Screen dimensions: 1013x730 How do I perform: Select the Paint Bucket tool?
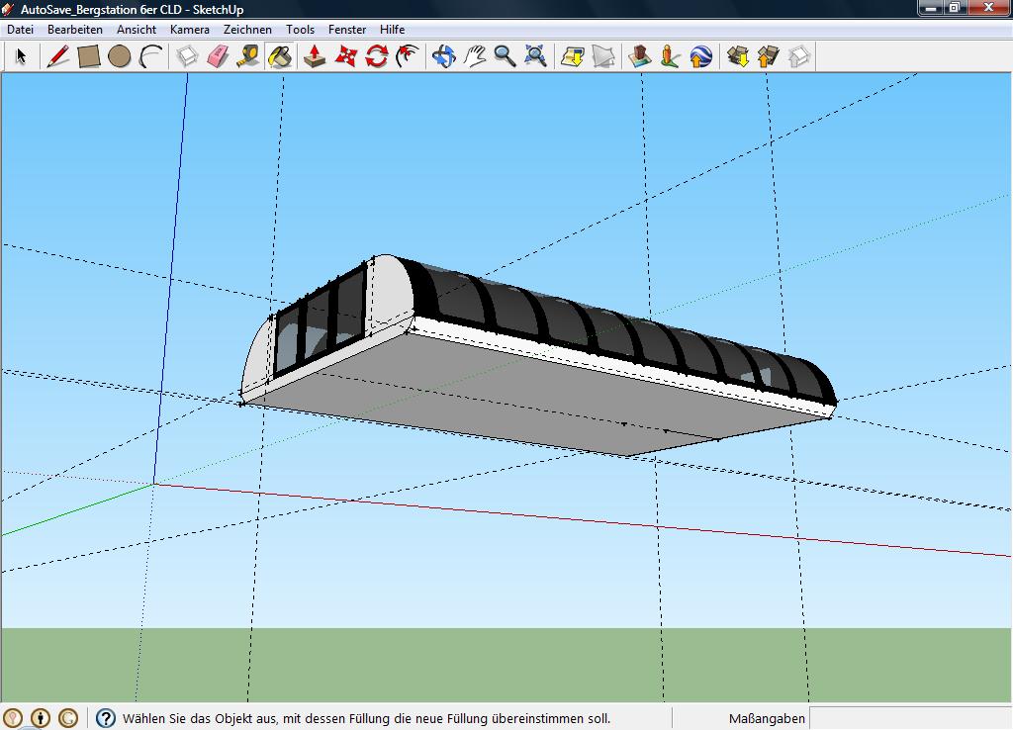click(x=279, y=56)
